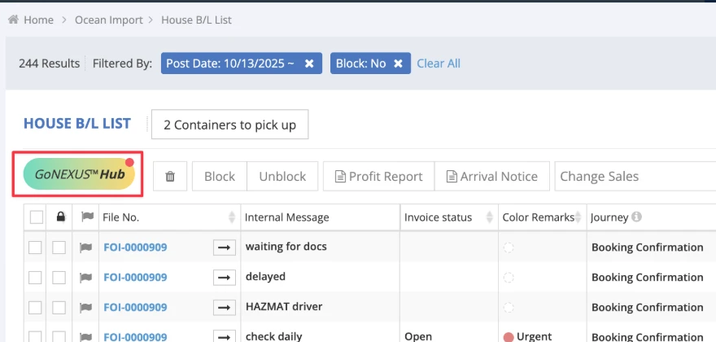Click the 'Open' invoice status cell
Image resolution: width=716 pixels, height=342 pixels.
[x=418, y=337]
